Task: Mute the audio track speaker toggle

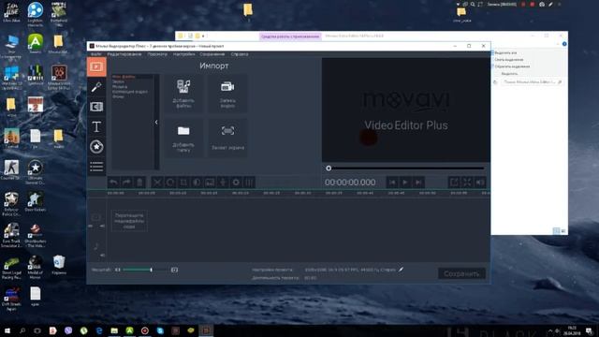Action: coord(102,255)
